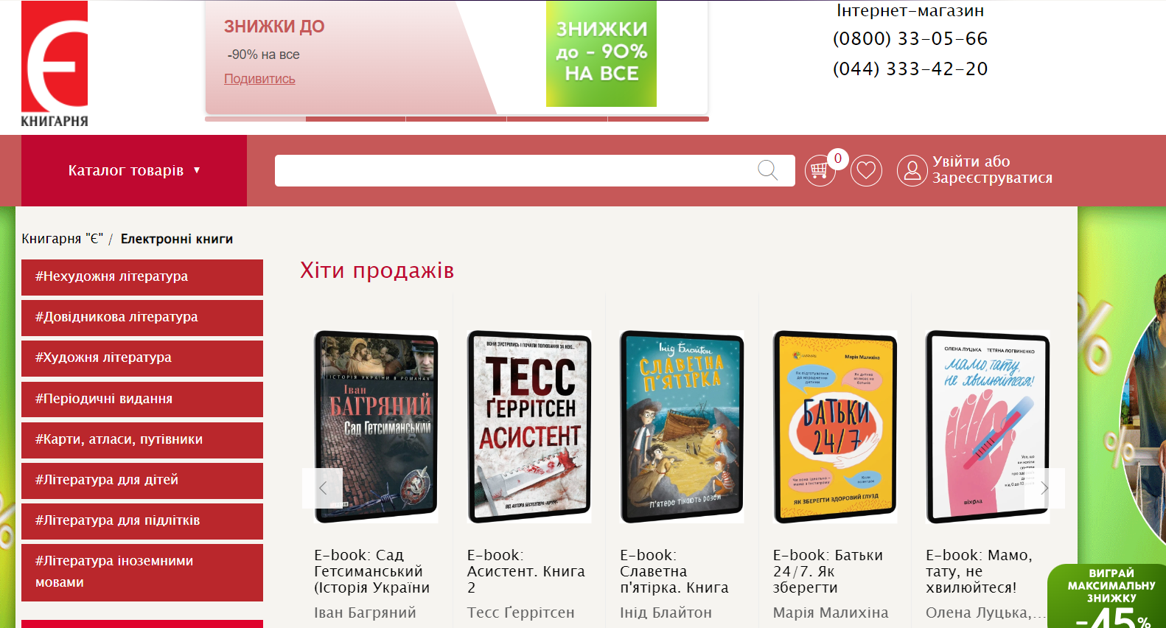
Task: Open the shopping cart icon
Action: 820,170
